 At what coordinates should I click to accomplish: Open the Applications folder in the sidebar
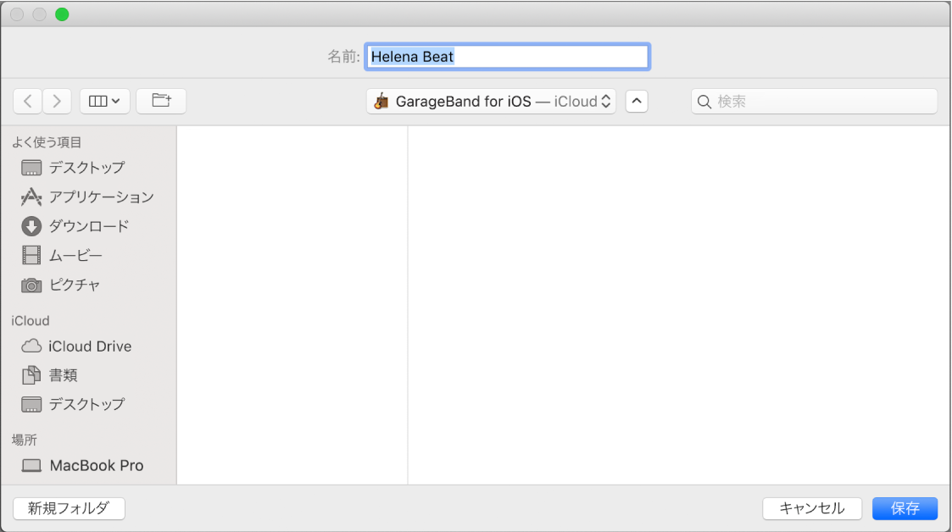click(x=100, y=197)
